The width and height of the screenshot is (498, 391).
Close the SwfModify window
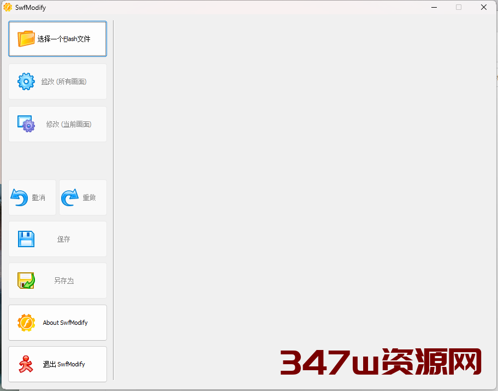[x=484, y=7]
